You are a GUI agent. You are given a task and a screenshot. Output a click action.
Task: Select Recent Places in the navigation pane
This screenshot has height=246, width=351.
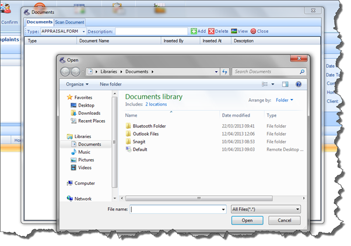(x=87, y=121)
